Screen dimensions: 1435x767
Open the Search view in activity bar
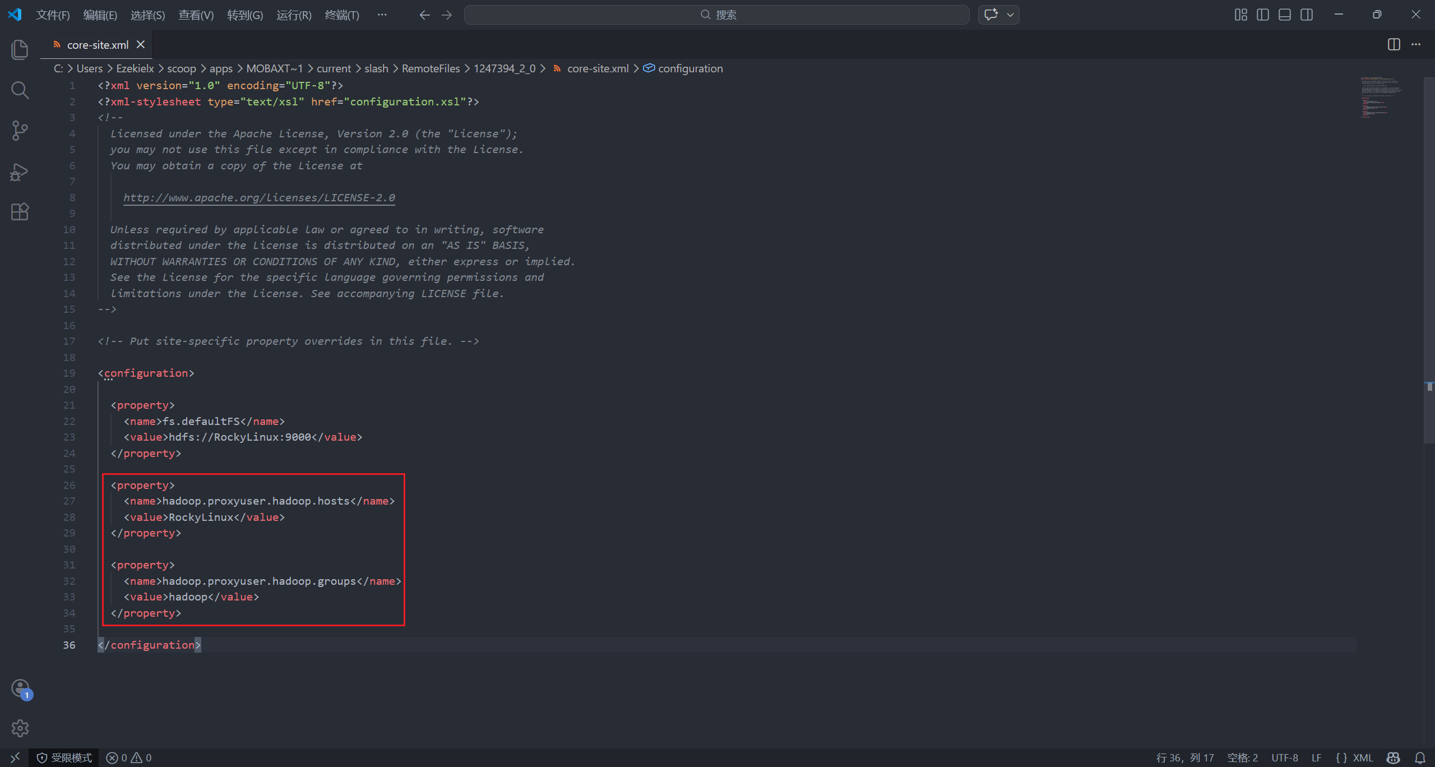(x=20, y=90)
